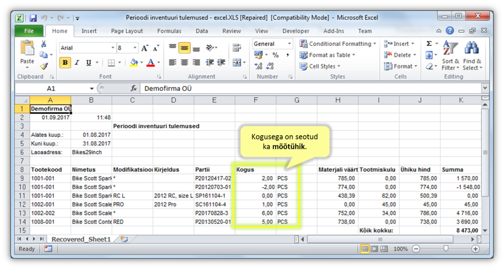Select column F header
This screenshot has height=269, width=504.
[256, 100]
